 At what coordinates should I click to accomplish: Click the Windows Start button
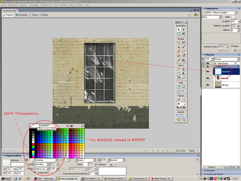(6, 179)
